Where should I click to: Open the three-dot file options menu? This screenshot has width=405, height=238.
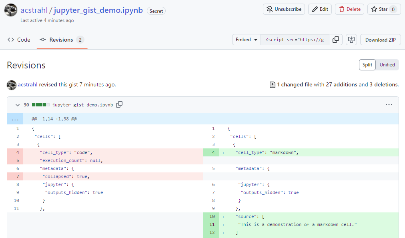(389, 105)
